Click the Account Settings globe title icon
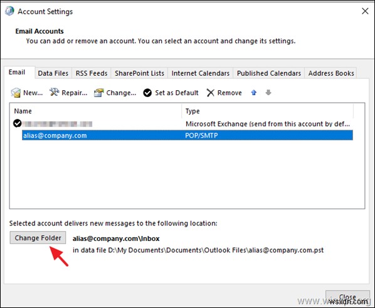375x308 pixels. 9,11
